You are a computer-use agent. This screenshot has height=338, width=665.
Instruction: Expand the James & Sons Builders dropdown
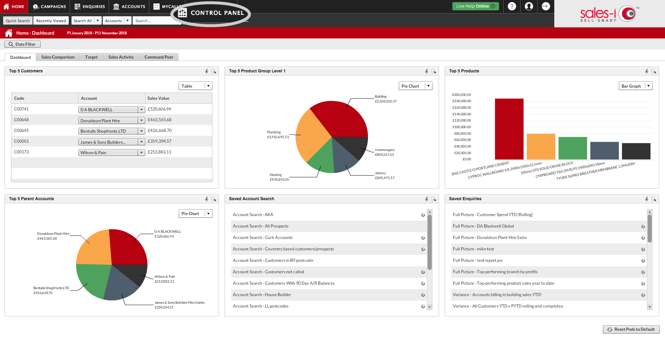pos(141,142)
